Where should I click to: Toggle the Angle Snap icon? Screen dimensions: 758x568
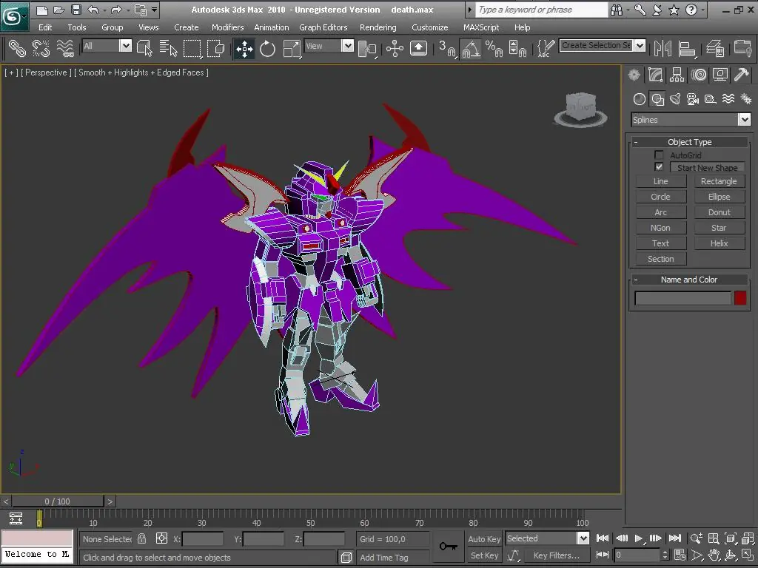(471, 48)
